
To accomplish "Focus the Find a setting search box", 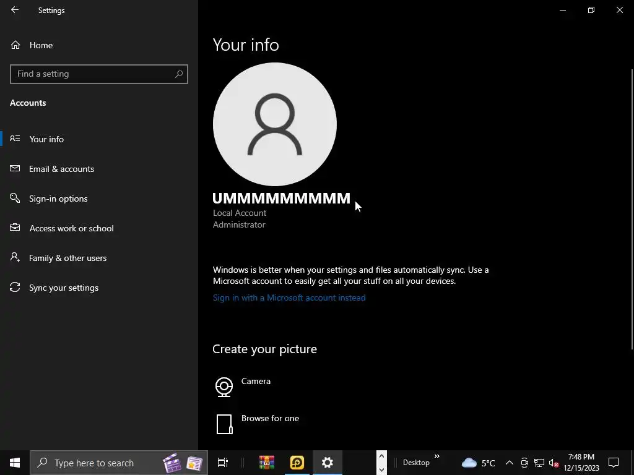I will click(98, 74).
